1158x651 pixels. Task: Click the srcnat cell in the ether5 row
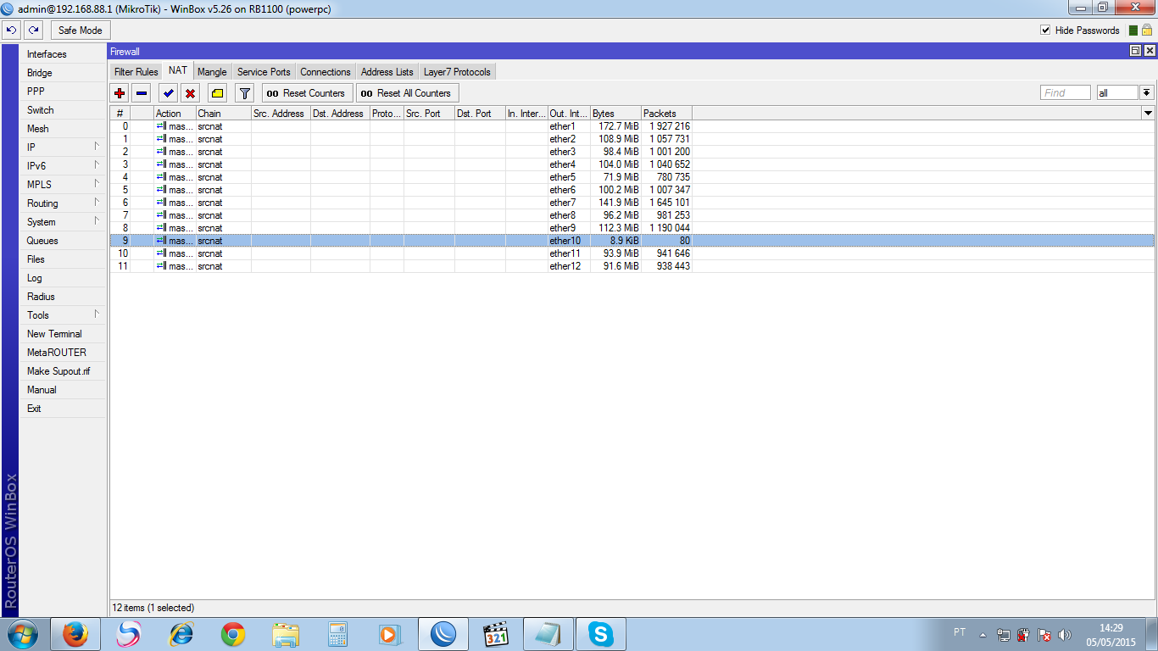(224, 177)
